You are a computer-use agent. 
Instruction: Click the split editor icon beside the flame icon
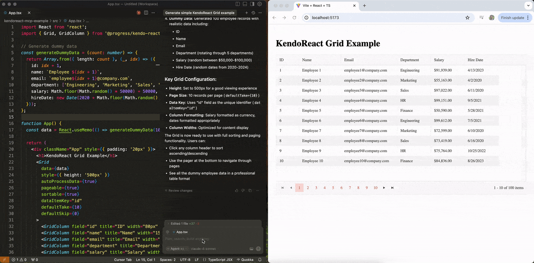(x=146, y=12)
